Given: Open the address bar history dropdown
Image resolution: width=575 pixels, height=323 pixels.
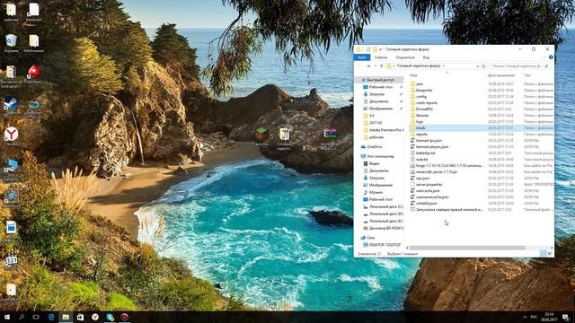Looking at the screenshot, I should coord(477,65).
